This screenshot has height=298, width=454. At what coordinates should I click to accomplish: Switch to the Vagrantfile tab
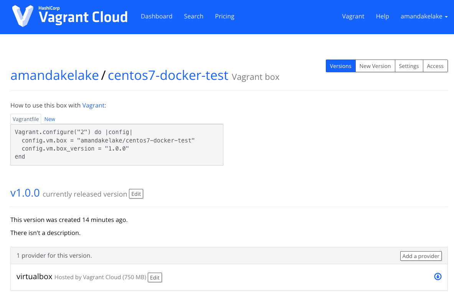point(26,119)
